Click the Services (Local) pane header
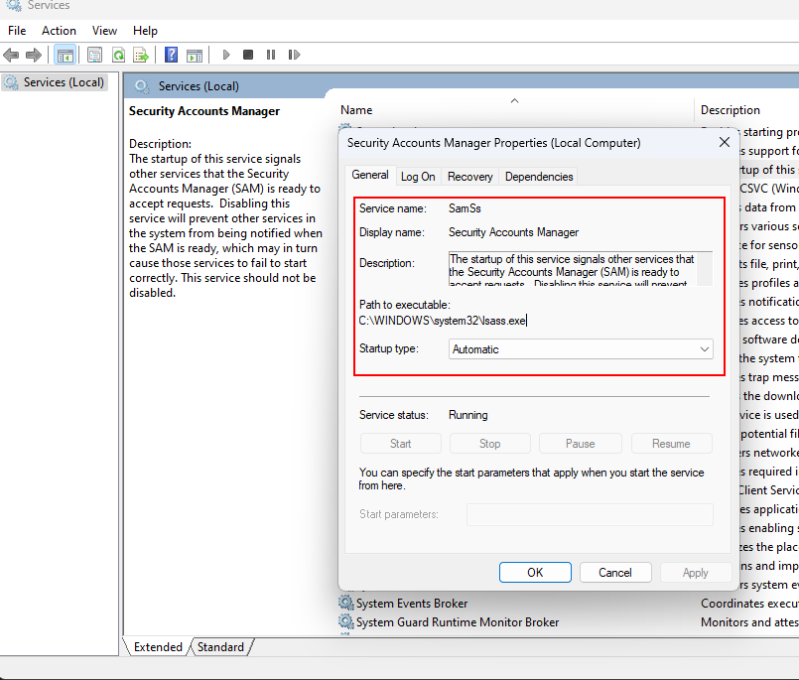The height and width of the screenshot is (680, 799). click(199, 86)
